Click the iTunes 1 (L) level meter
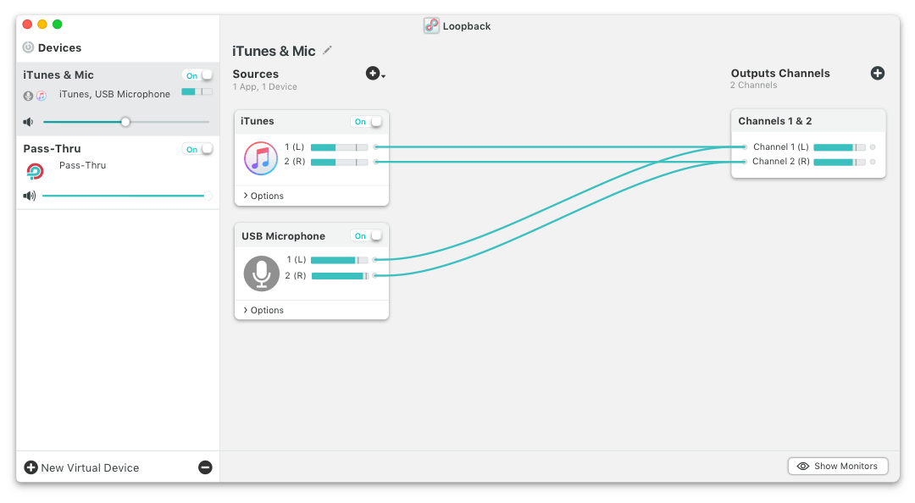This screenshot has width=915, height=503. click(x=339, y=147)
